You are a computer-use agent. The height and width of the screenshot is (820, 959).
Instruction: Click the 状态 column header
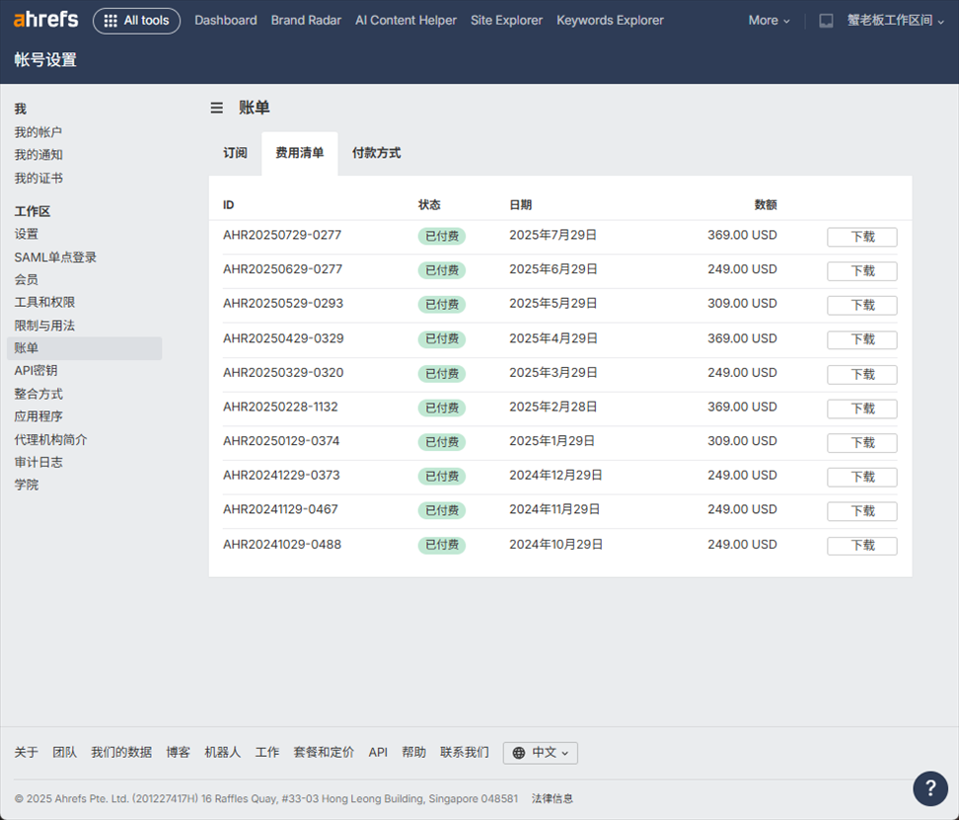429,205
